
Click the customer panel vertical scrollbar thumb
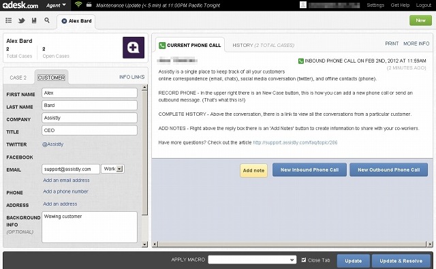coord(144,153)
